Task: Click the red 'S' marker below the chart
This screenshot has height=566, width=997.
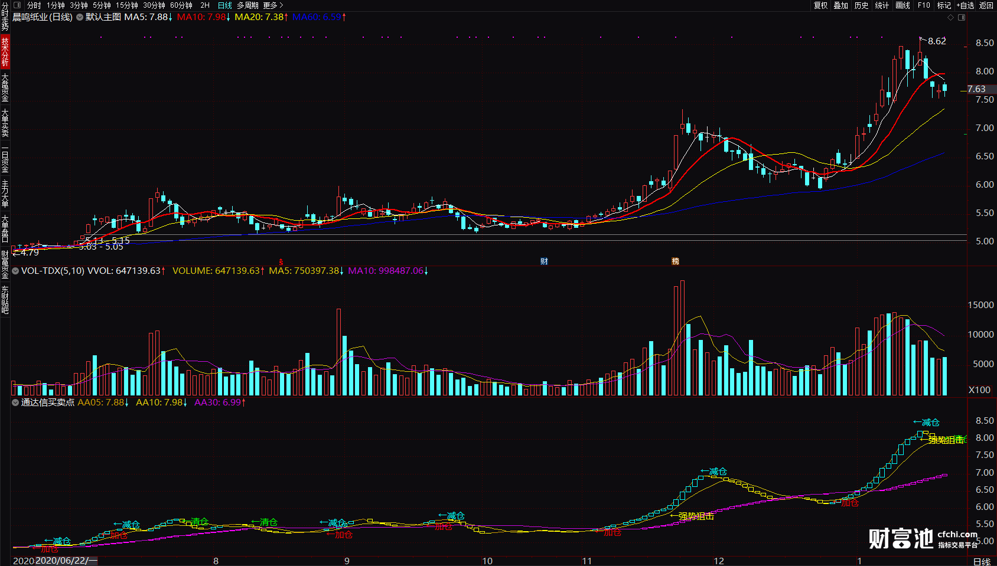Action: [x=281, y=261]
